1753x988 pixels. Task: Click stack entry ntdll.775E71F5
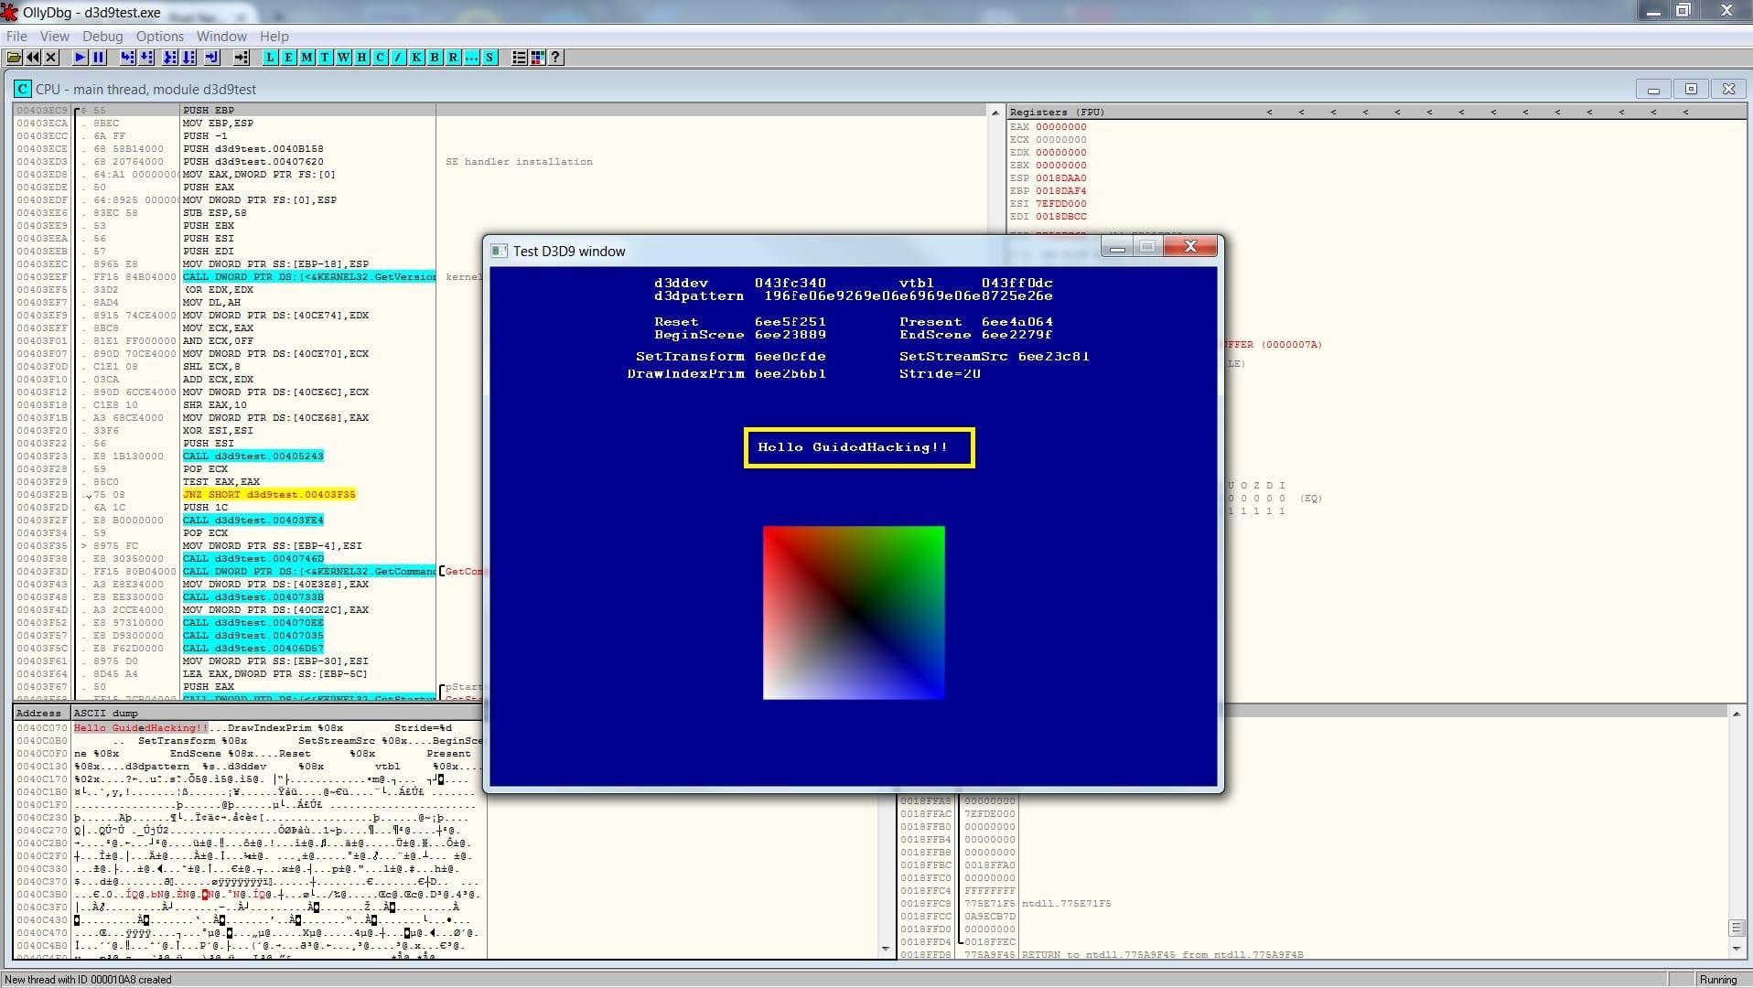point(1067,904)
